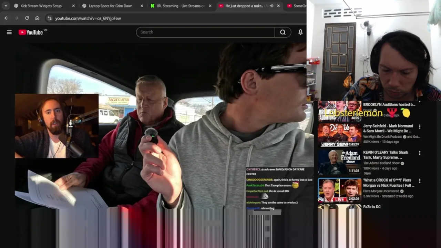441x248 pixels.
Task: Go forward in browser history
Action: pos(17,18)
